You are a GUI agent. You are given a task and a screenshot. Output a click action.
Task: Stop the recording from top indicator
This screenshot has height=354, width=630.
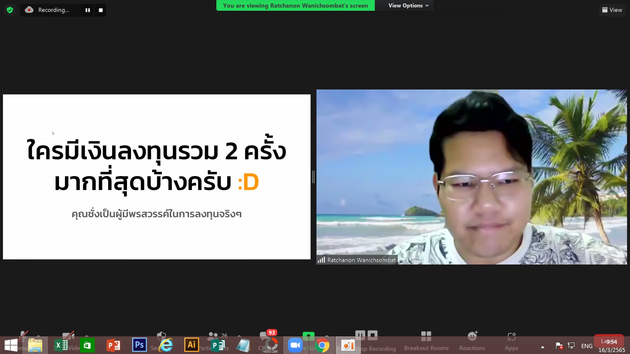pos(101,10)
